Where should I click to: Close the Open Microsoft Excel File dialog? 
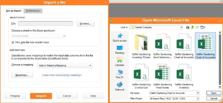point(220,21)
